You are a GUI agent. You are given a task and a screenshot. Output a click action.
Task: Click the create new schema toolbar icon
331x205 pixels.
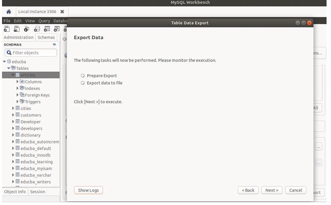(37, 29)
